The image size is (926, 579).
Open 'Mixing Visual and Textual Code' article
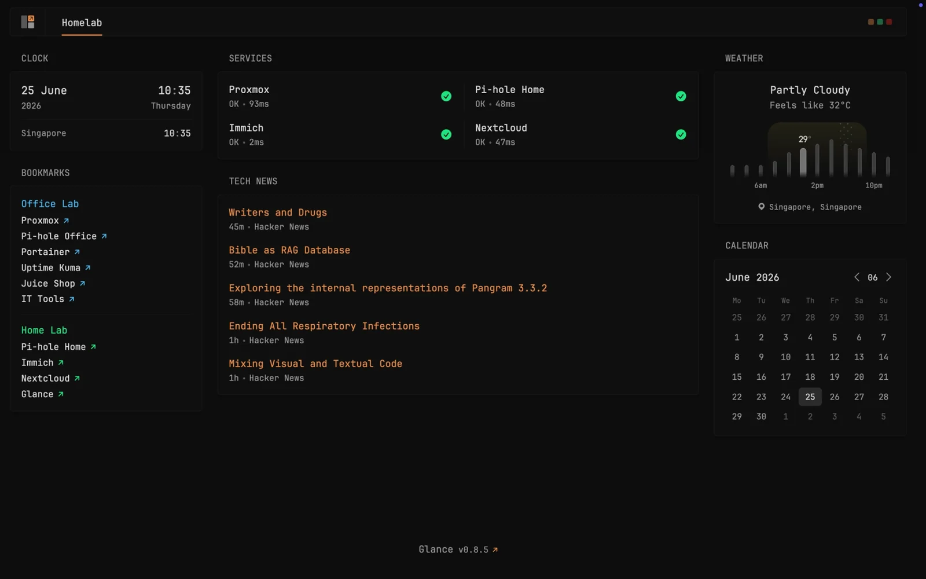(315, 364)
